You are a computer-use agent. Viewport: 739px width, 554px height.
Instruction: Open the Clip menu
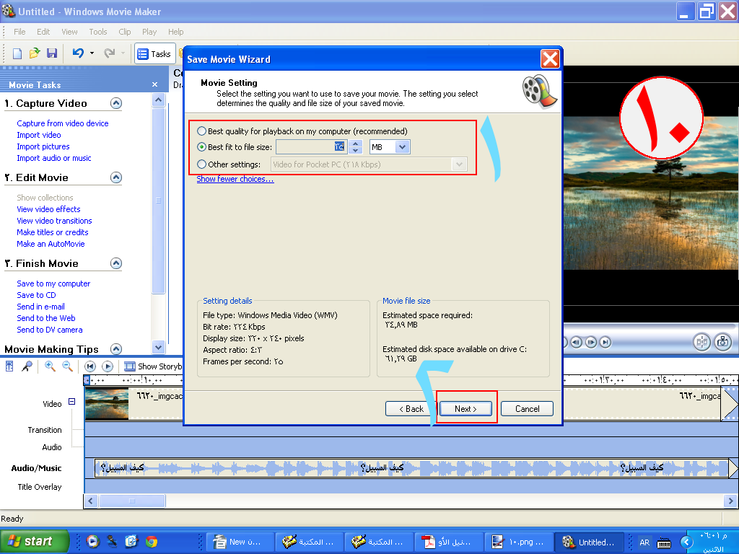[125, 32]
